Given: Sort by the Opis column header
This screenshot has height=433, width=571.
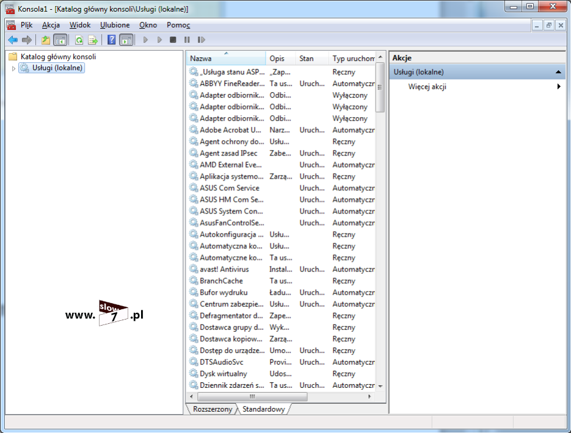Looking at the screenshot, I should click(281, 59).
